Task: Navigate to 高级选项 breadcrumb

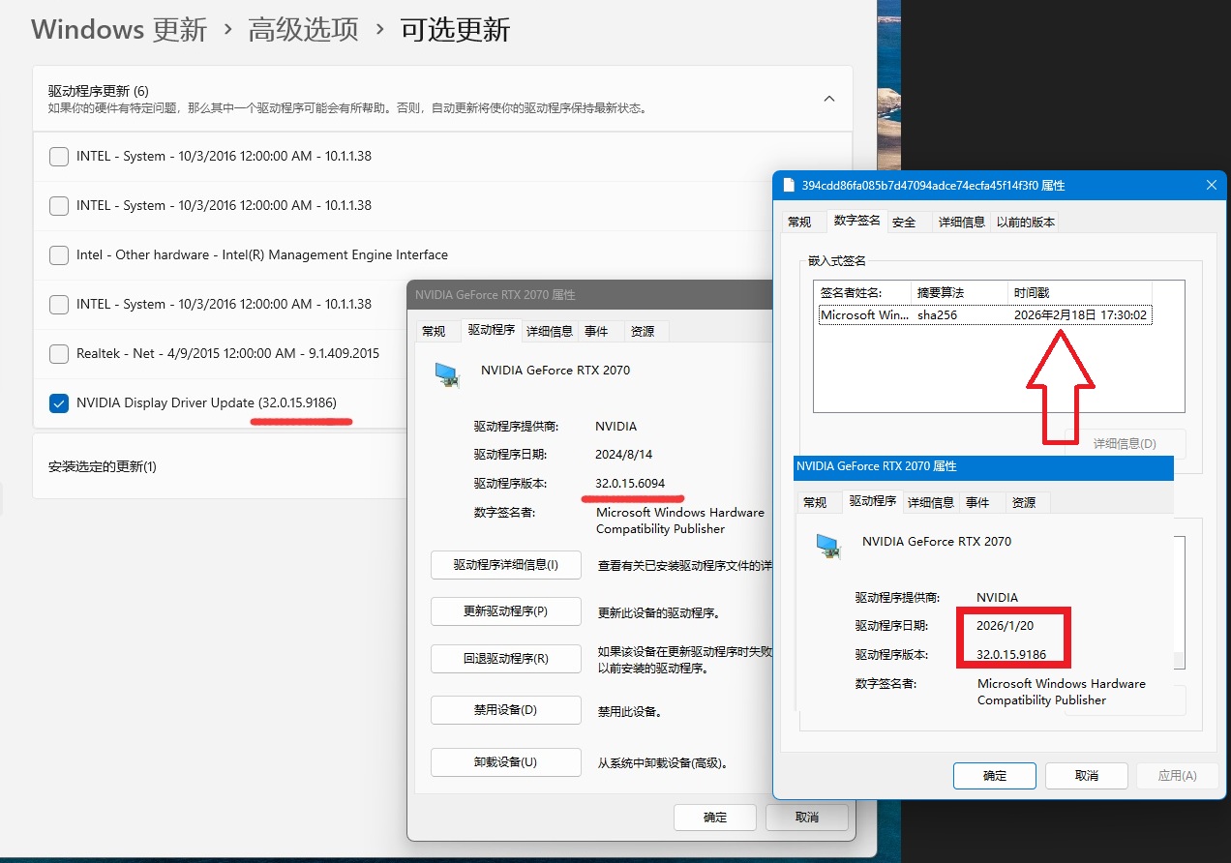Action: pos(303,30)
